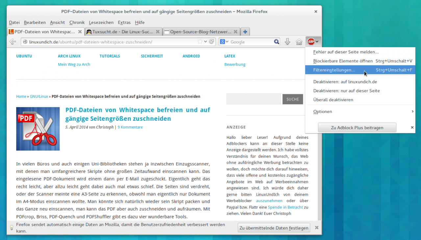The image size is (421, 240).
Task: Click the Mein Weg zu Arch link
Action: [74, 64]
